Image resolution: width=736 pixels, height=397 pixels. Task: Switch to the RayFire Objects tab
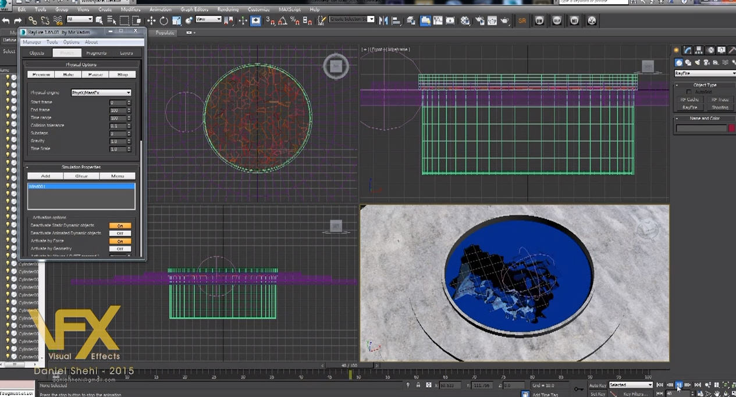point(37,53)
